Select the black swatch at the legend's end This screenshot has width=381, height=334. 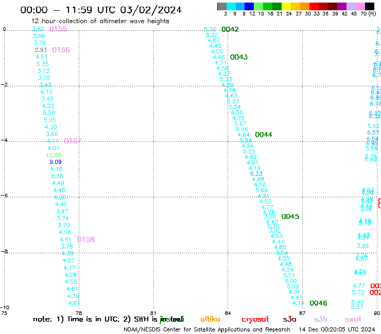(x=370, y=6)
